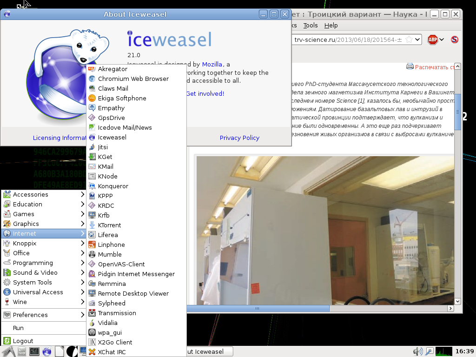Launch Krfb desktop sharing

pyautogui.click(x=136, y=215)
